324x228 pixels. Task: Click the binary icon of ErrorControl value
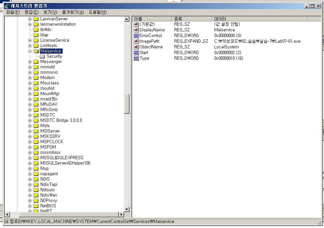tap(136, 36)
